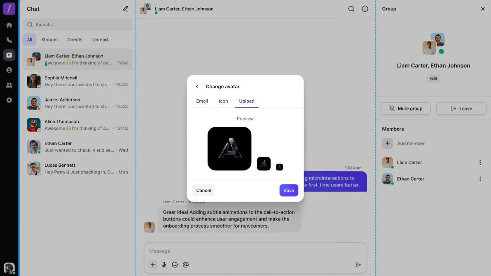The height and width of the screenshot is (276, 491).
Task: Open the Contacts profile icon
Action: click(9, 70)
